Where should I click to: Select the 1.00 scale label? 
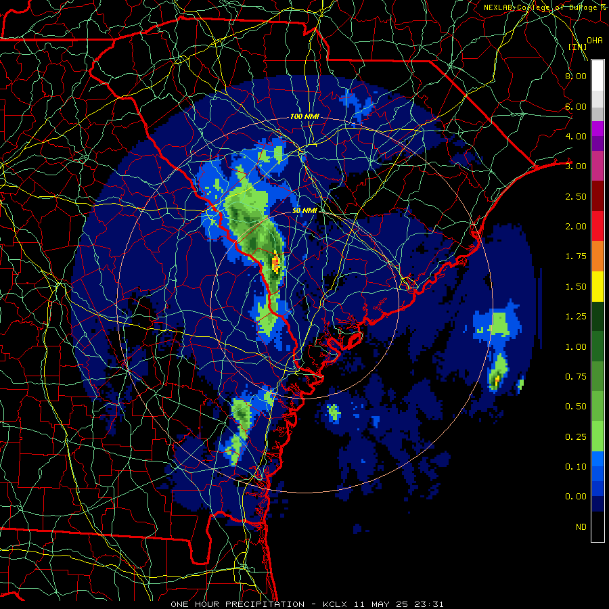576,347
